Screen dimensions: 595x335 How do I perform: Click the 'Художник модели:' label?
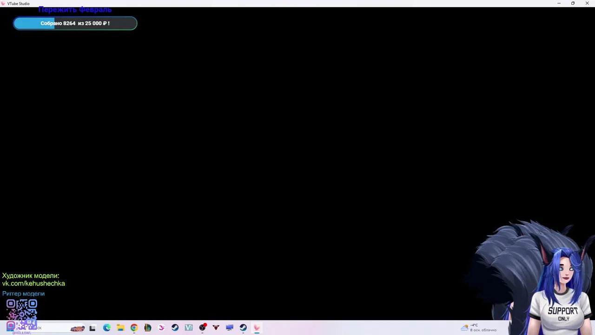click(x=31, y=275)
